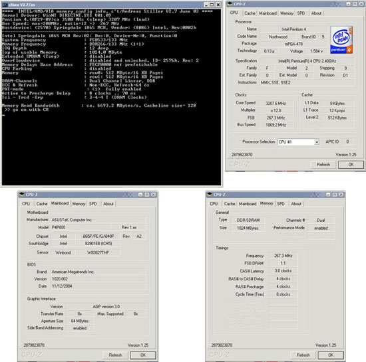The height and width of the screenshot is (362, 366).
Task: Maximize the ctiaw console window
Action: tap(212, 5)
